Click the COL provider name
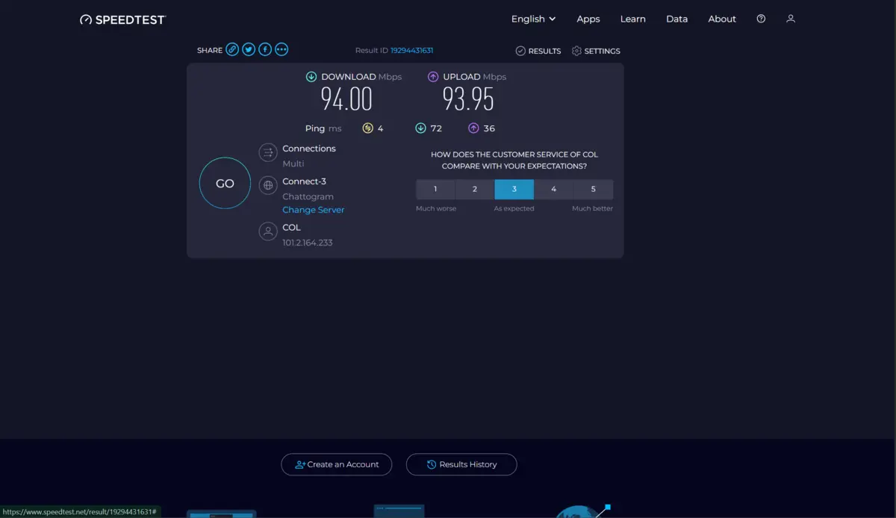The height and width of the screenshot is (518, 896). 291,228
